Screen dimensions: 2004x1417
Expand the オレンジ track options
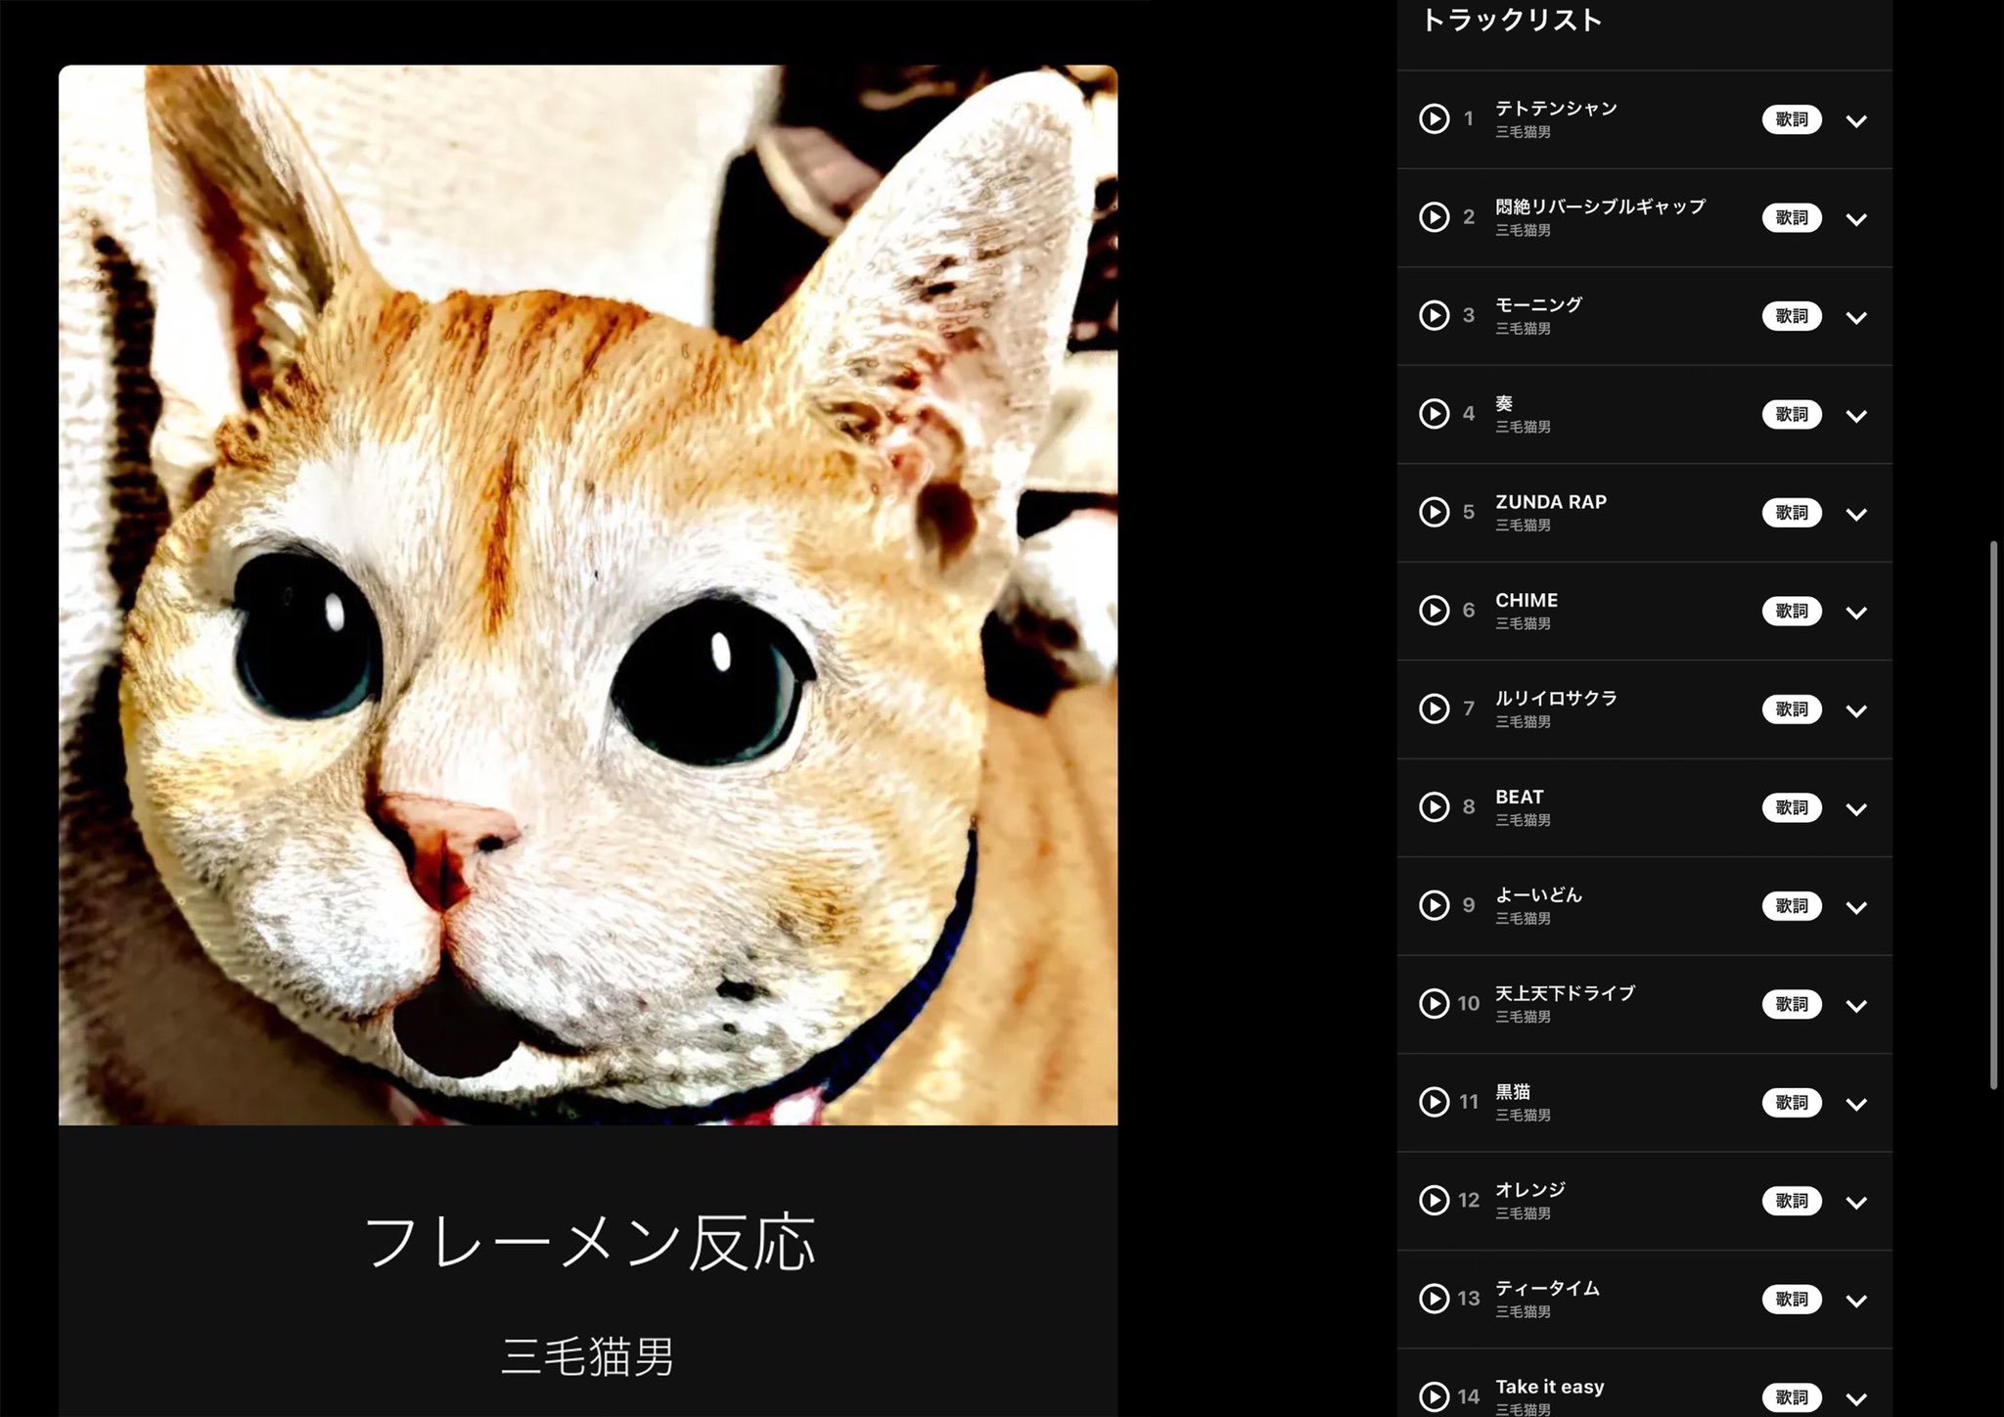coord(1856,1202)
